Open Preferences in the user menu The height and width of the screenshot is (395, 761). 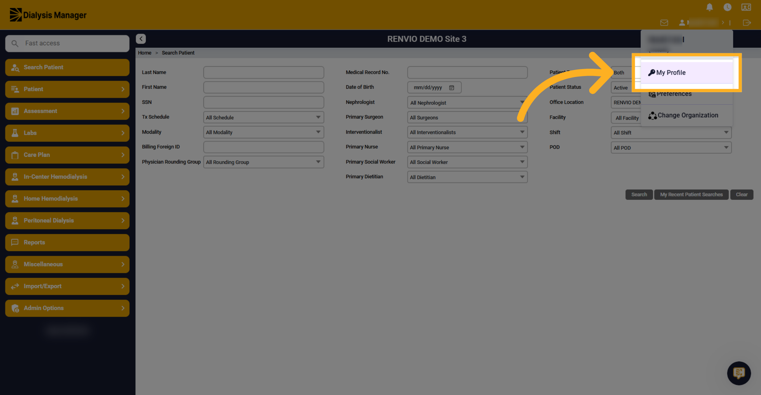[686, 94]
